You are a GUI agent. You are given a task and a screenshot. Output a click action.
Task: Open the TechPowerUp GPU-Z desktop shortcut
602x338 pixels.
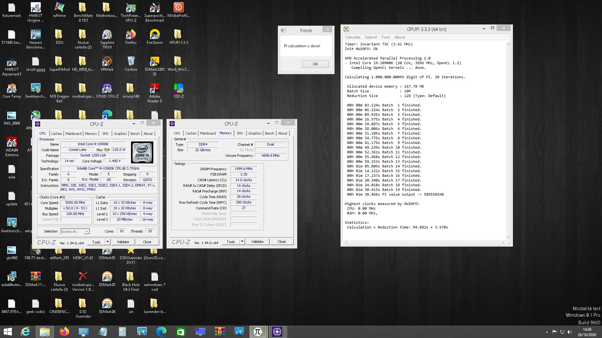click(x=131, y=12)
